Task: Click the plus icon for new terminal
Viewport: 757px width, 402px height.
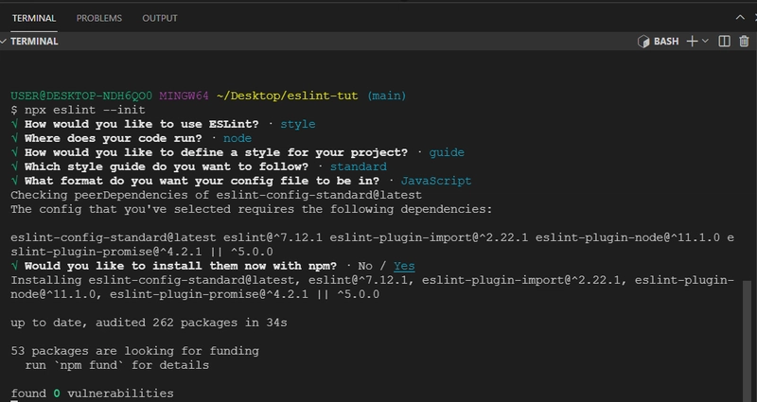Action: point(692,42)
